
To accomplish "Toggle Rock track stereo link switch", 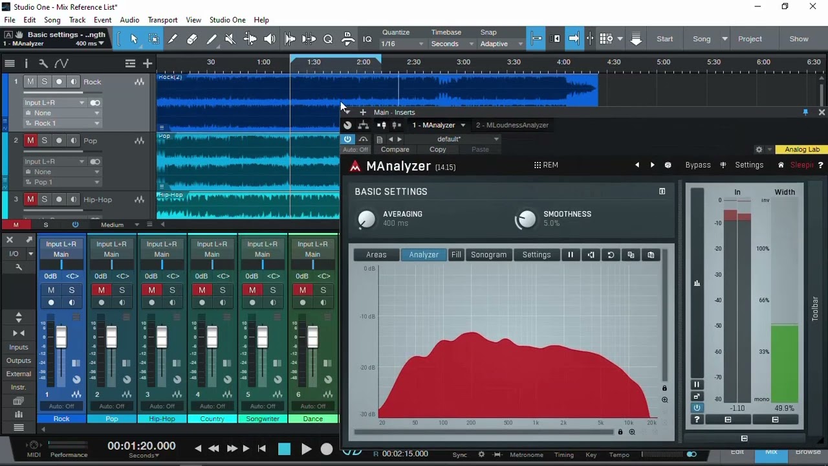I will (95, 103).
